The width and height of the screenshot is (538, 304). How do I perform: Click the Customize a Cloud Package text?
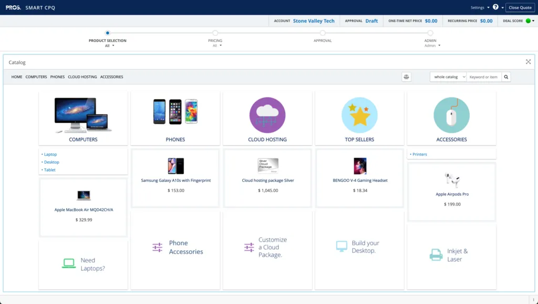click(273, 247)
